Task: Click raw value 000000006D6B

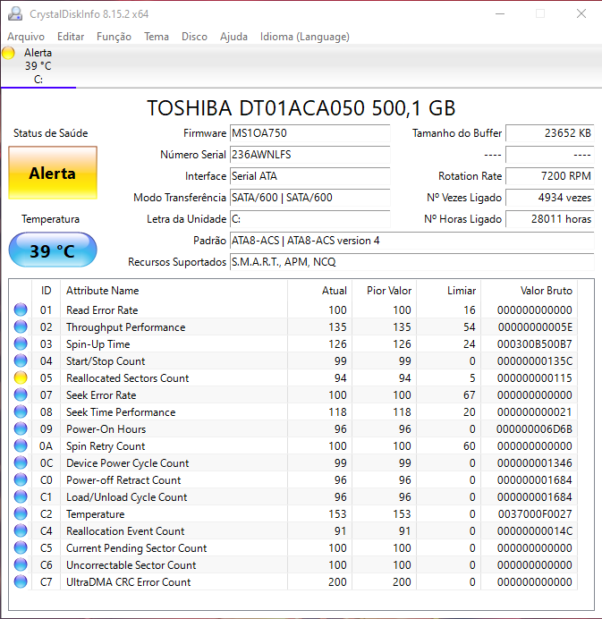Action: [534, 429]
